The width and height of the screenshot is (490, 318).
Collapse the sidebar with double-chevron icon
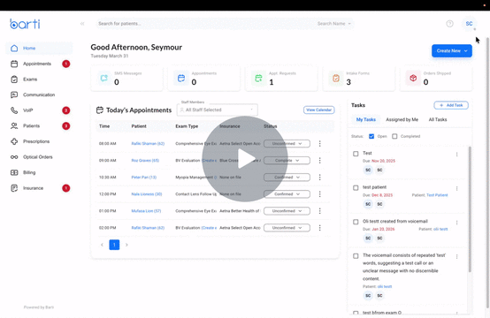pos(82,24)
